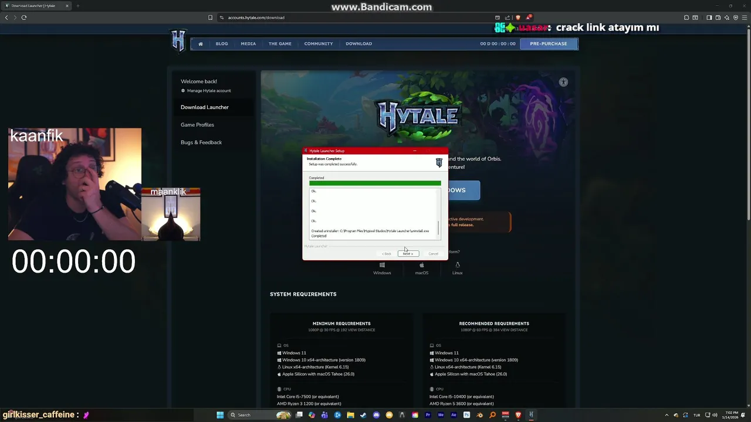This screenshot has width=751, height=422.
Task: Click the volume icon in system tray
Action: pyautogui.click(x=715, y=415)
